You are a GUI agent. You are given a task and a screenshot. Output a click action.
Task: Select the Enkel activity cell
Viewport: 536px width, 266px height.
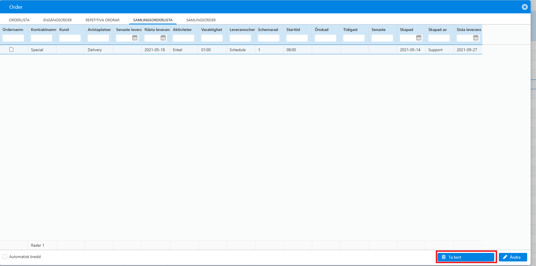click(x=184, y=50)
